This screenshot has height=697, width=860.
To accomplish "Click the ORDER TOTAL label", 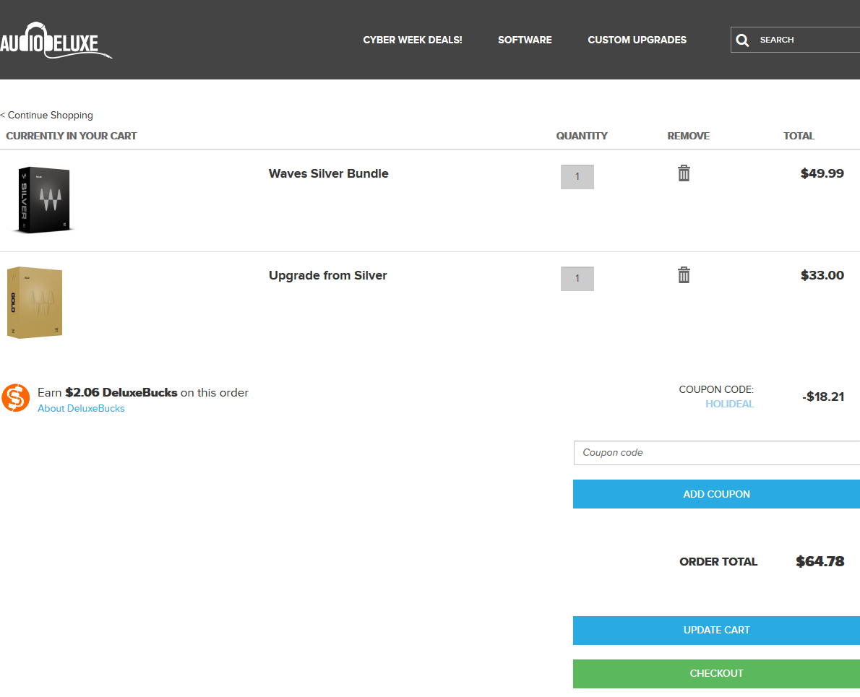I will 718,562.
